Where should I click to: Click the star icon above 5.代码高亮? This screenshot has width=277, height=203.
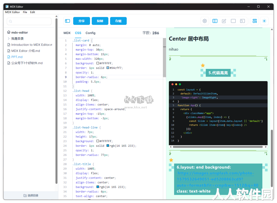(x=203, y=66)
